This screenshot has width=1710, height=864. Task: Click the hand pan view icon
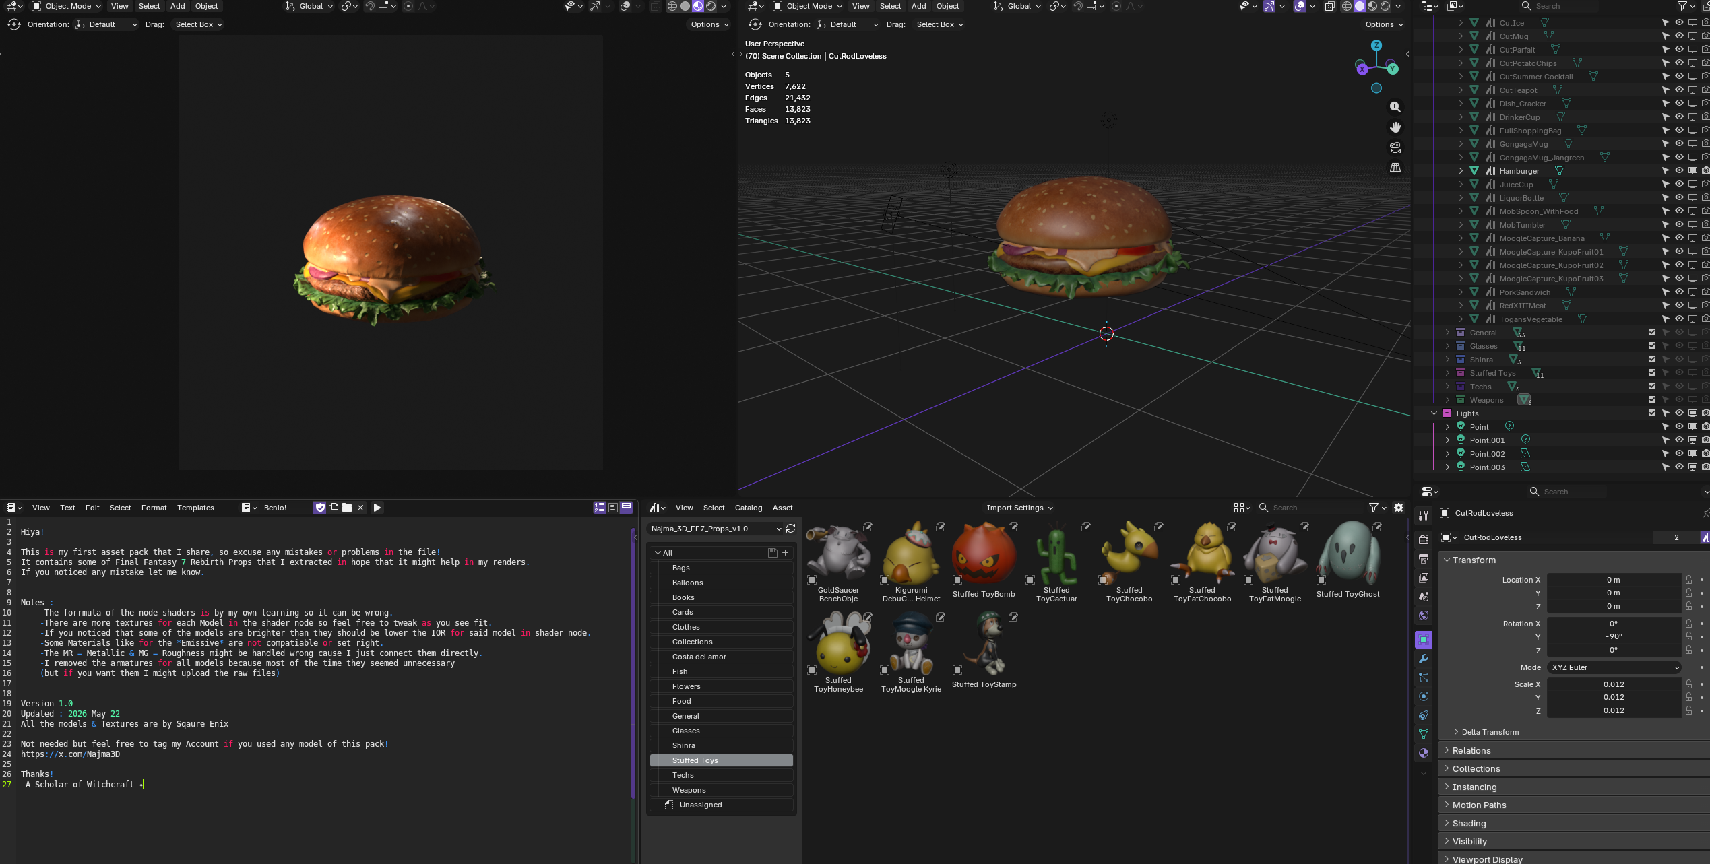1395,127
